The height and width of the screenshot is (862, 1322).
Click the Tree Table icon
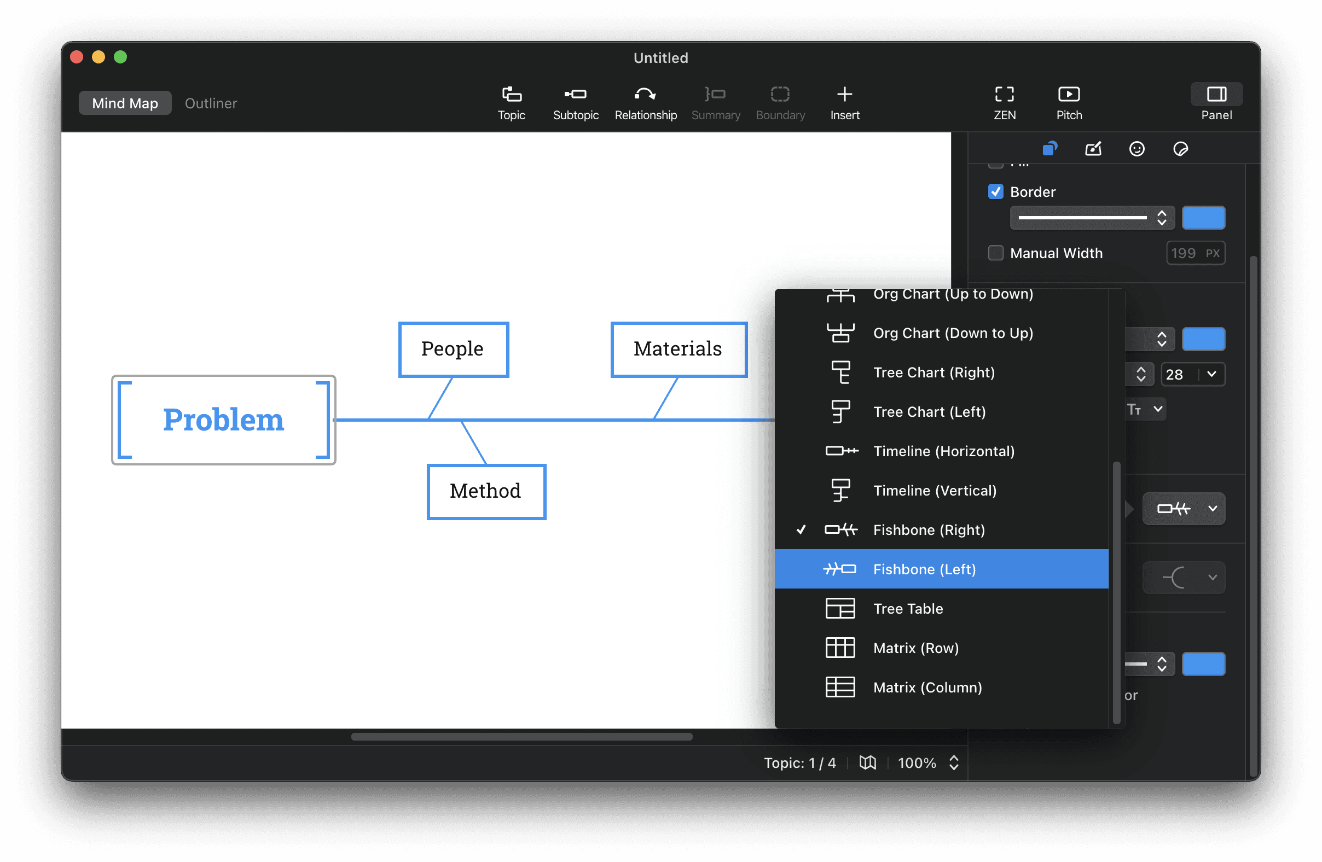(840, 609)
